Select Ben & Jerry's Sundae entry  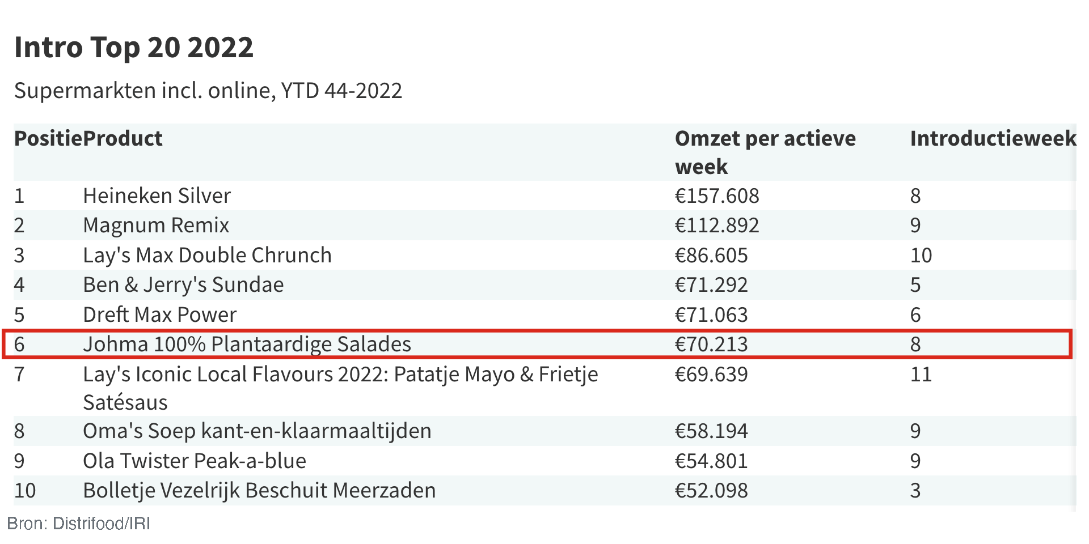tap(183, 285)
